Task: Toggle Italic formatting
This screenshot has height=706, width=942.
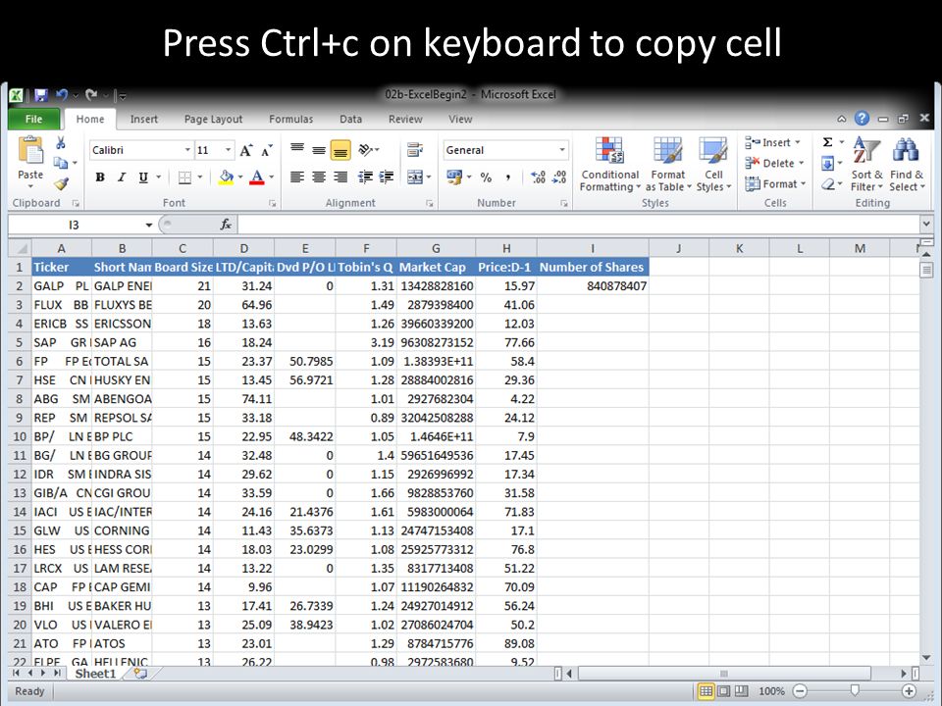Action: (122, 177)
